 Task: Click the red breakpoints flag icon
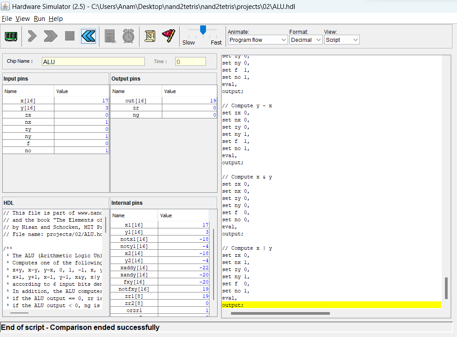click(169, 36)
